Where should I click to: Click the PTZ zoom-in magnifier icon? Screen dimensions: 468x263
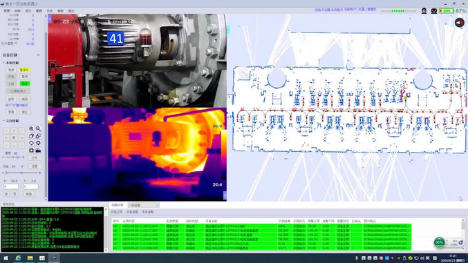[x=31, y=129]
